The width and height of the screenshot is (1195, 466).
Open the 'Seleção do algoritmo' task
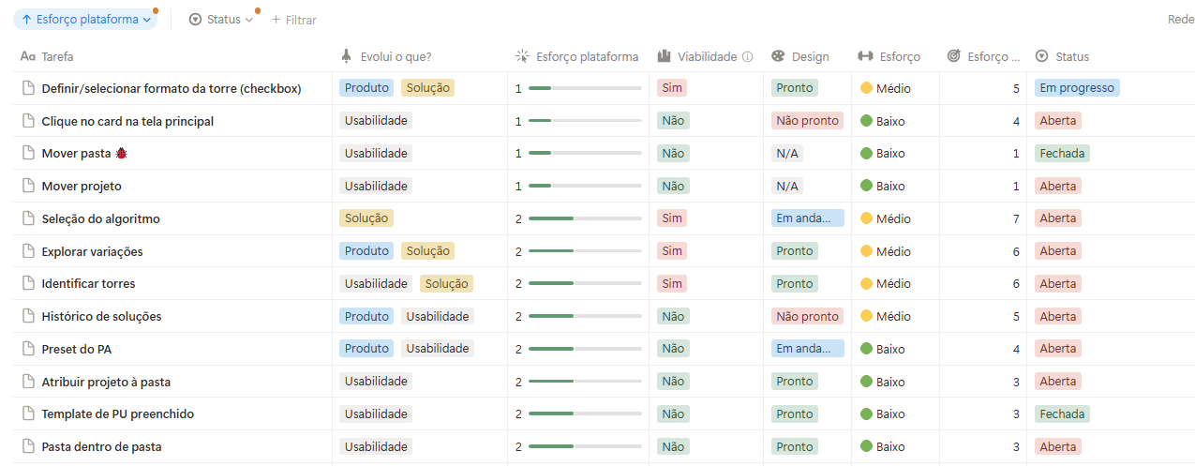(x=100, y=218)
